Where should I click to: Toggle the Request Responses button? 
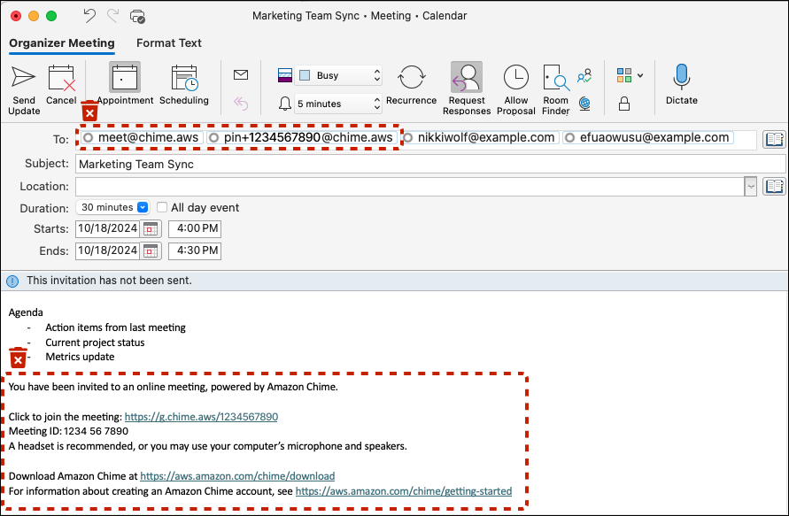(x=466, y=80)
